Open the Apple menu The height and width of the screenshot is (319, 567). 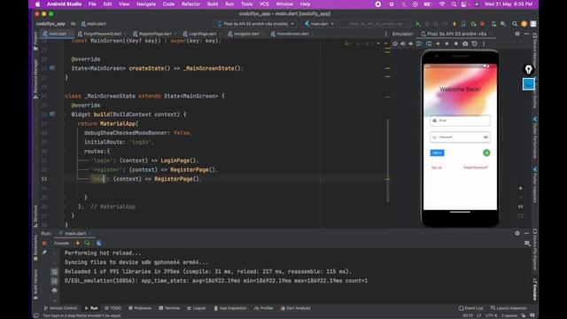pyautogui.click(x=37, y=4)
